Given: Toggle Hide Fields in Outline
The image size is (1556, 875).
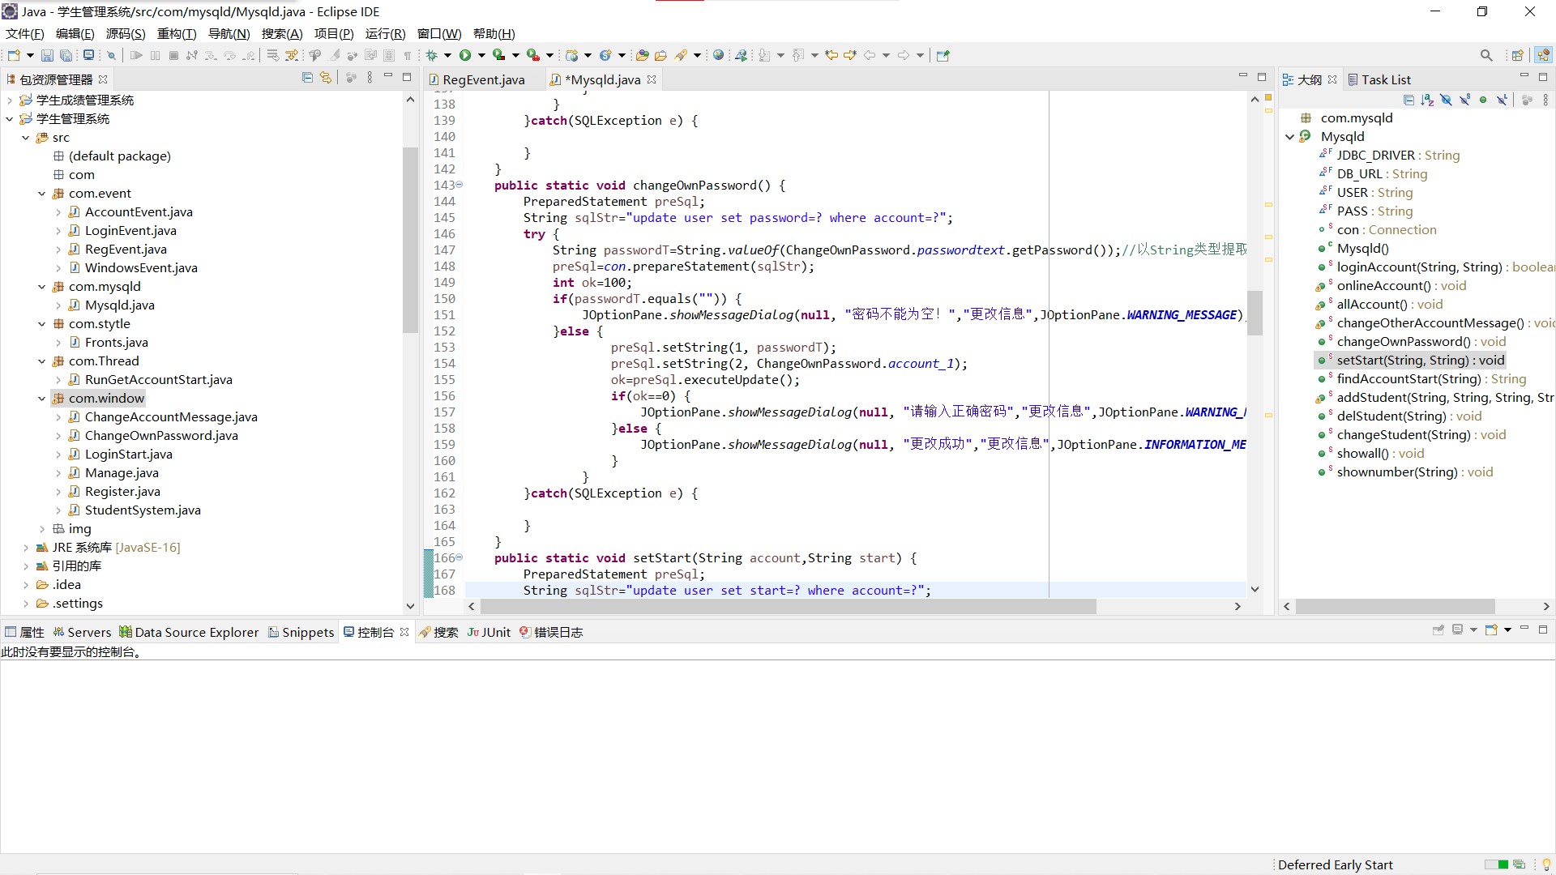Looking at the screenshot, I should [1446, 100].
